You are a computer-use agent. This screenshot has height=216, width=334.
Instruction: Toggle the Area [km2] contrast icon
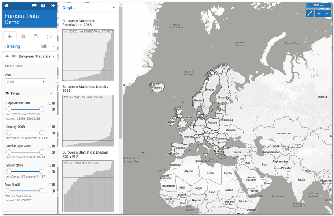(x=53, y=191)
